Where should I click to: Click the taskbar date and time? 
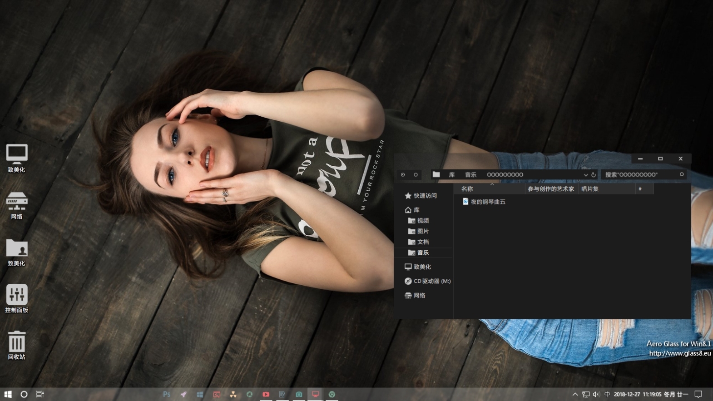coord(651,394)
